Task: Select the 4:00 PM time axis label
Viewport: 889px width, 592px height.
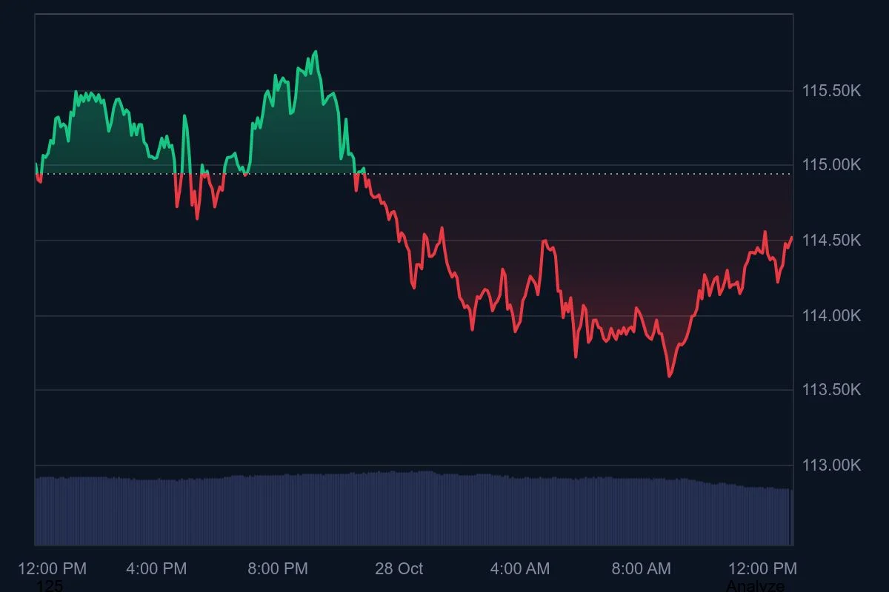Action: pos(157,569)
